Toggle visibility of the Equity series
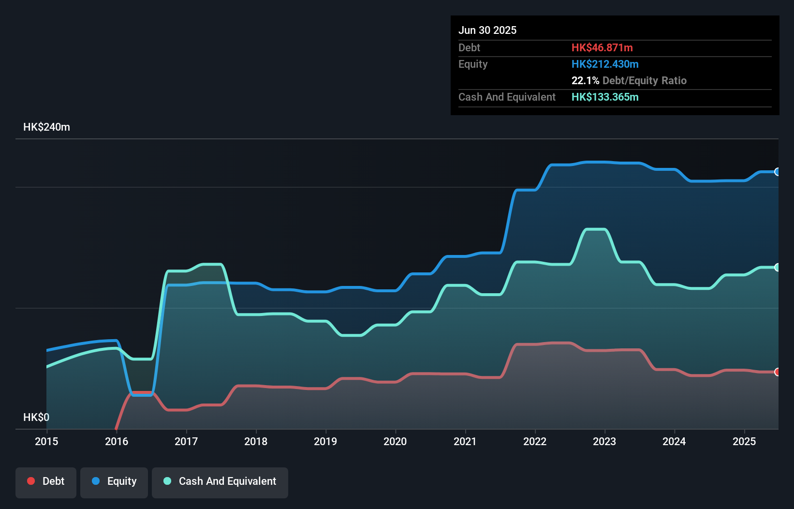Image resolution: width=794 pixels, height=509 pixels. (114, 481)
